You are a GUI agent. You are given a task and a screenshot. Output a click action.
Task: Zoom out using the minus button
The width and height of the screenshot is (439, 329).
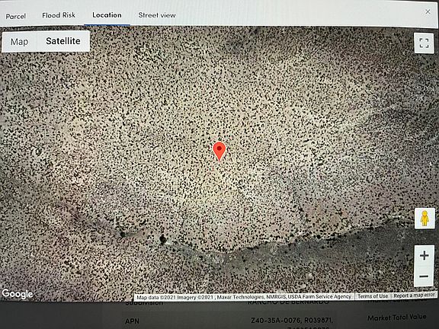coord(425,276)
